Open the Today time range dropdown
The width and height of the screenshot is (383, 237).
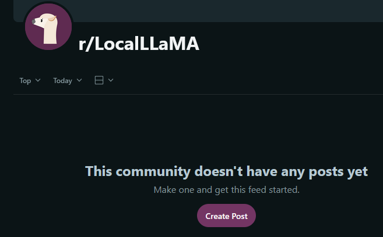(68, 80)
